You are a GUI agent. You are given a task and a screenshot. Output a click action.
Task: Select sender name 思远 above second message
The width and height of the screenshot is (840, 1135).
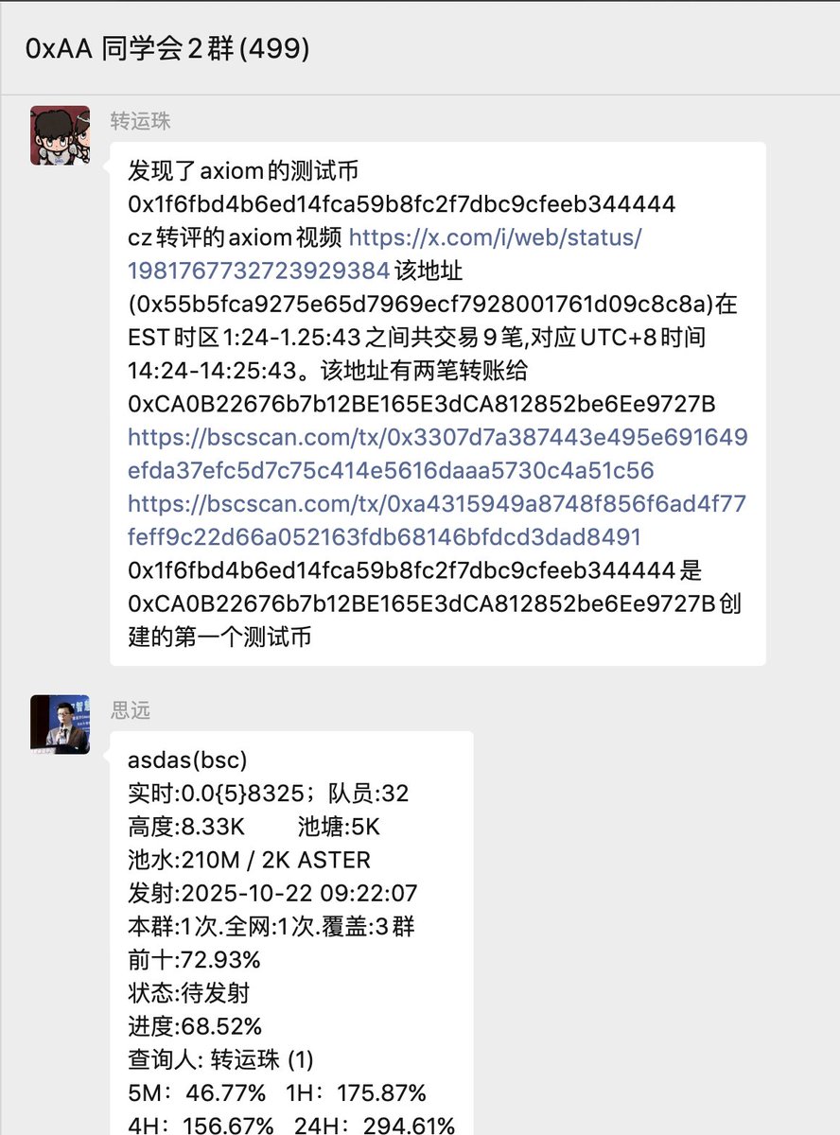[131, 710]
